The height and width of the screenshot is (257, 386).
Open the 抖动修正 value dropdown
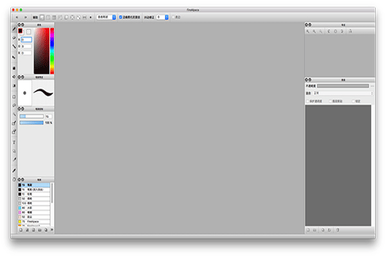tap(162, 17)
